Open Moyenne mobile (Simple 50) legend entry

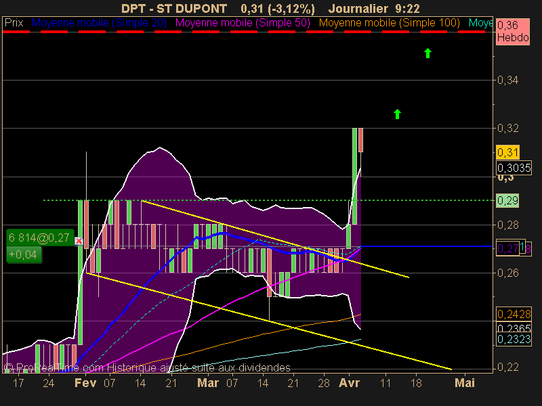click(243, 23)
